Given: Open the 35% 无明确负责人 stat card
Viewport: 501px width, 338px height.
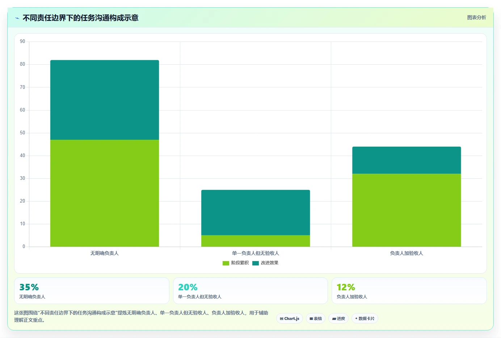Looking at the screenshot, I should pos(92,291).
